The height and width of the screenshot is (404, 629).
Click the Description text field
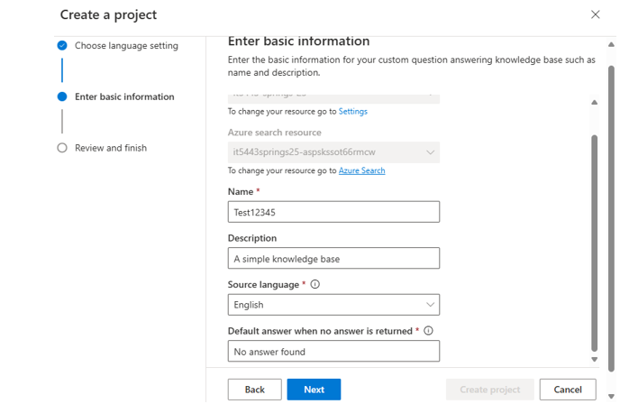[x=333, y=259]
